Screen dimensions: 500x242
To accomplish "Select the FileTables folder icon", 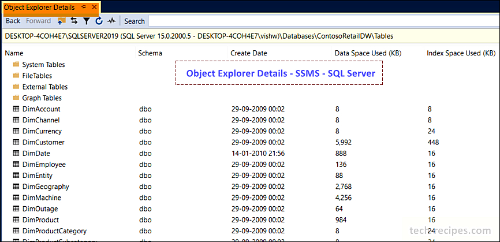I will coord(16,76).
